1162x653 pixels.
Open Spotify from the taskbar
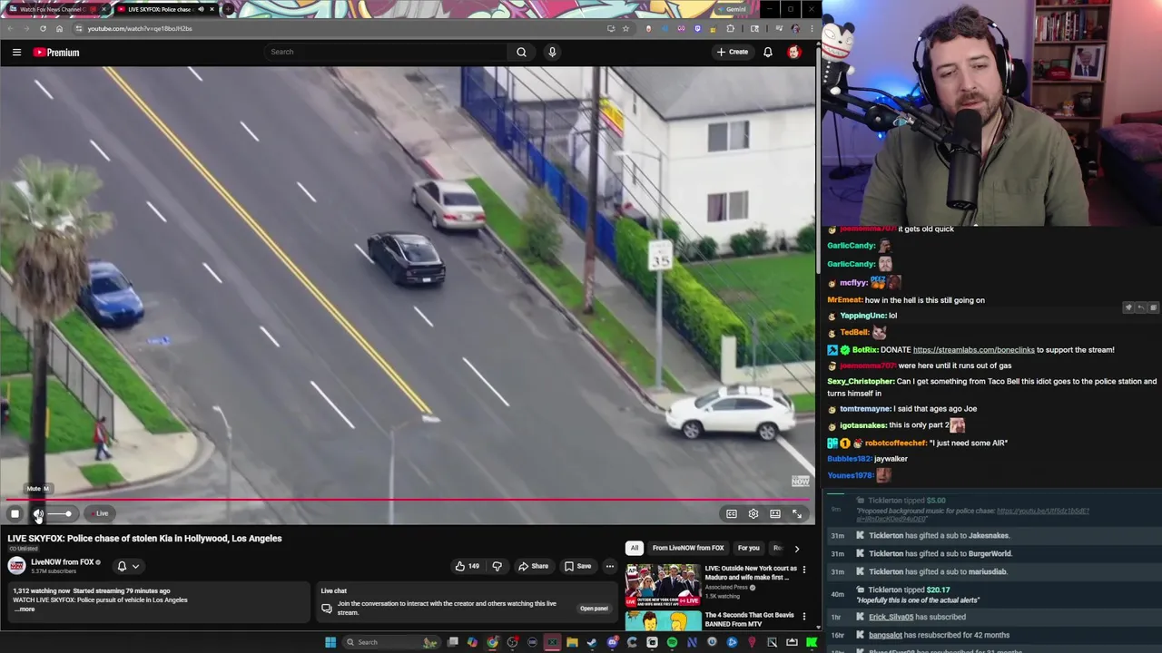click(x=672, y=642)
